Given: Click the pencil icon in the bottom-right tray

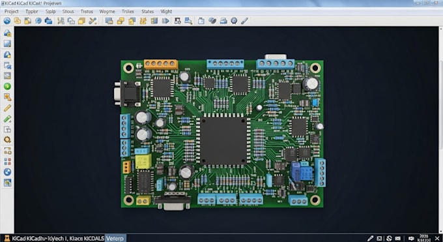Looking at the screenshot, I should (370, 238).
